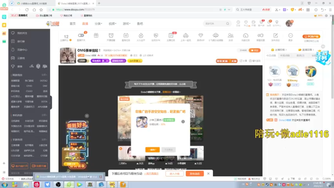
Task: Select CSGO in the sidebar game list
Action: pyautogui.click(x=29, y=91)
